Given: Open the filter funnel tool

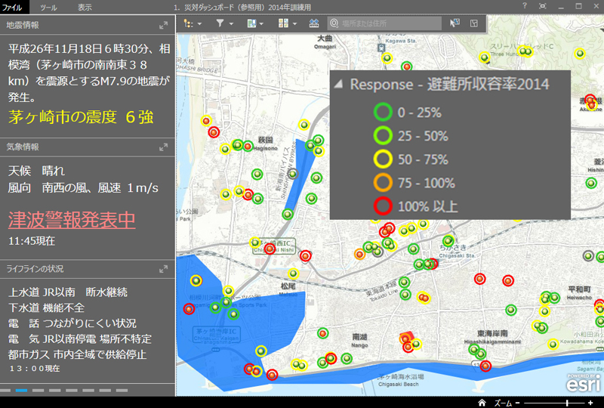Looking at the screenshot, I should (x=220, y=23).
